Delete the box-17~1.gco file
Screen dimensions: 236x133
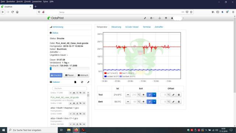click(77, 124)
